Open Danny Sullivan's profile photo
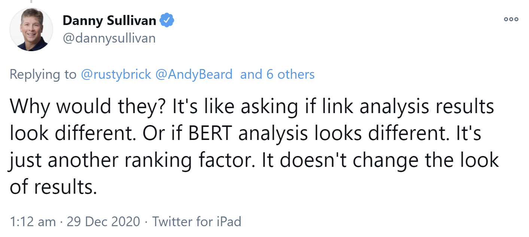Screen dimensions: 529x237 point(31,29)
